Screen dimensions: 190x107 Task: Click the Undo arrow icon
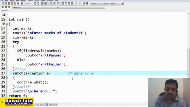click(27, 4)
